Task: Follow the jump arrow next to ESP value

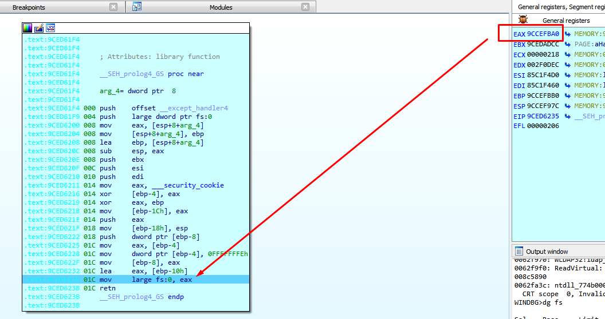Action: tap(568, 106)
